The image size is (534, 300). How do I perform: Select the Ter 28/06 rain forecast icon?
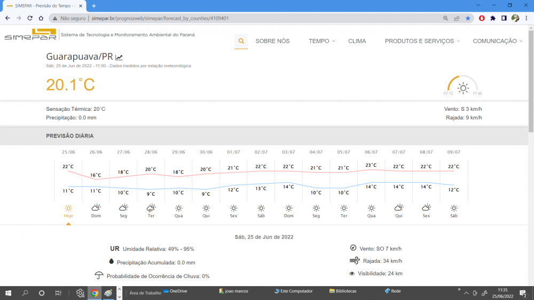[151, 208]
